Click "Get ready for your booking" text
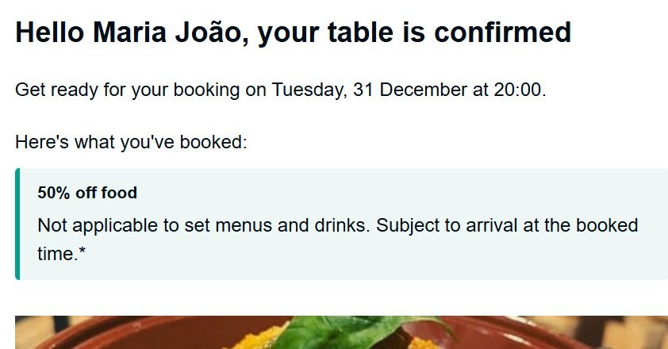Image resolution: width=668 pixels, height=349 pixels. coord(127,90)
